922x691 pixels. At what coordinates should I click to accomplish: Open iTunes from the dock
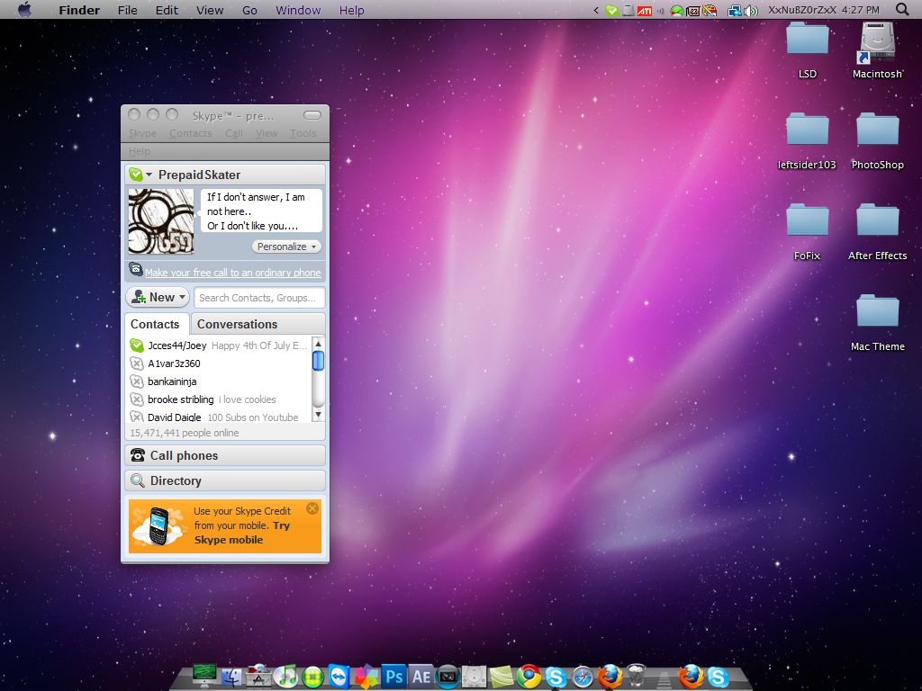coord(286,677)
